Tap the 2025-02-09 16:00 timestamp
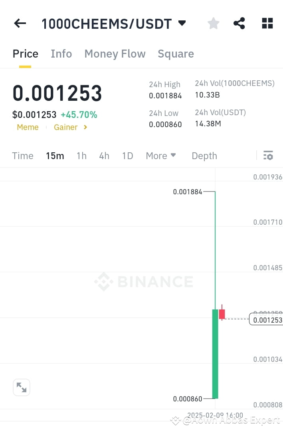This screenshot has width=283, height=429. point(215,415)
